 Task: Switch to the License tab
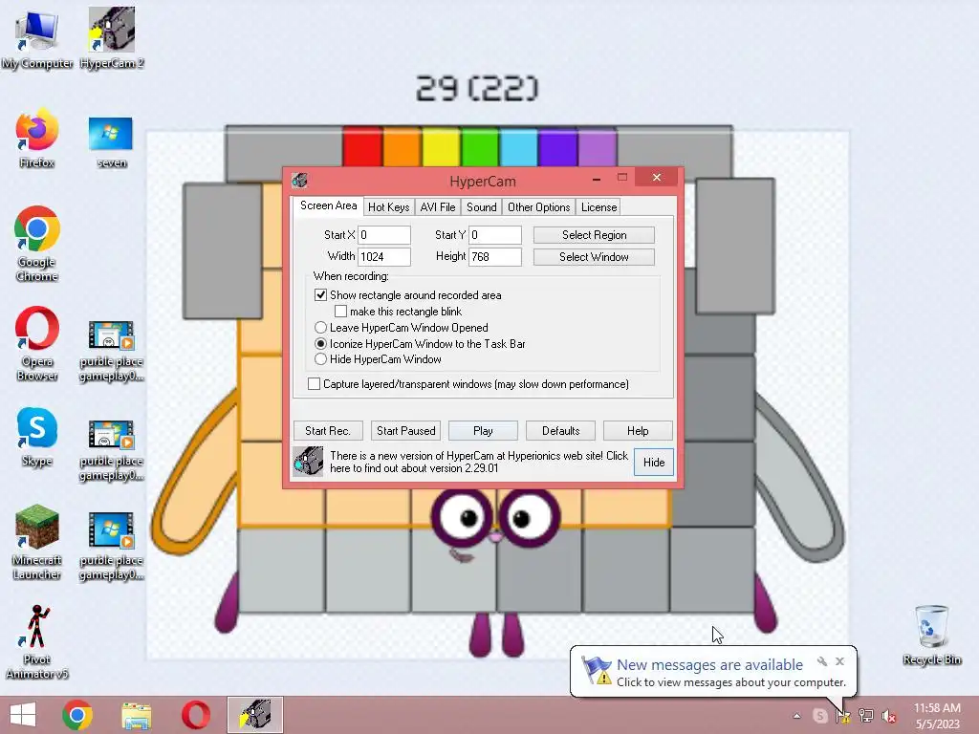598,207
